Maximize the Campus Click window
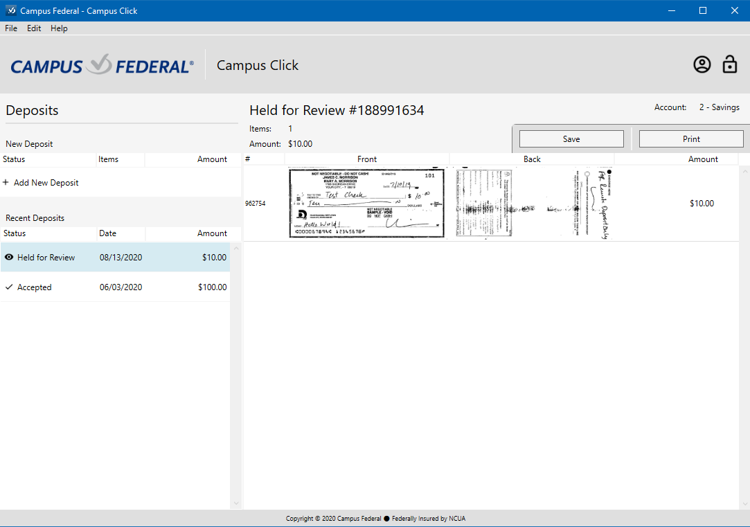750x527 pixels. [703, 10]
